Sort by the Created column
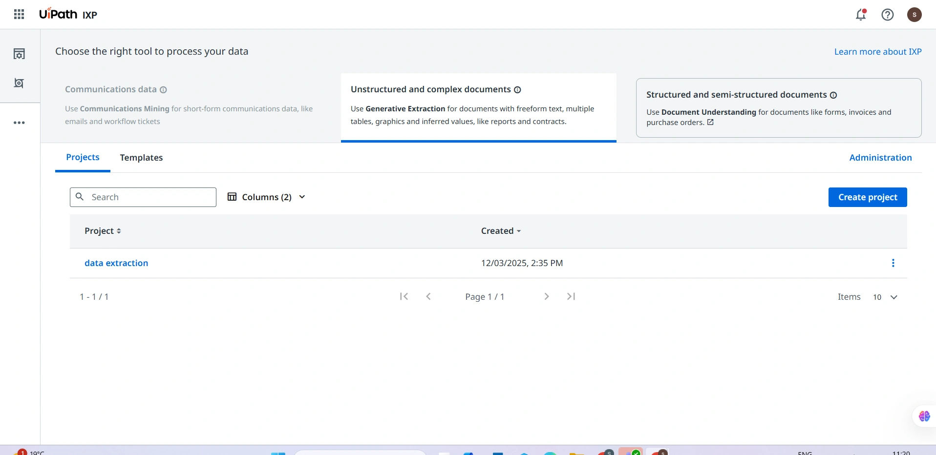 [501, 231]
